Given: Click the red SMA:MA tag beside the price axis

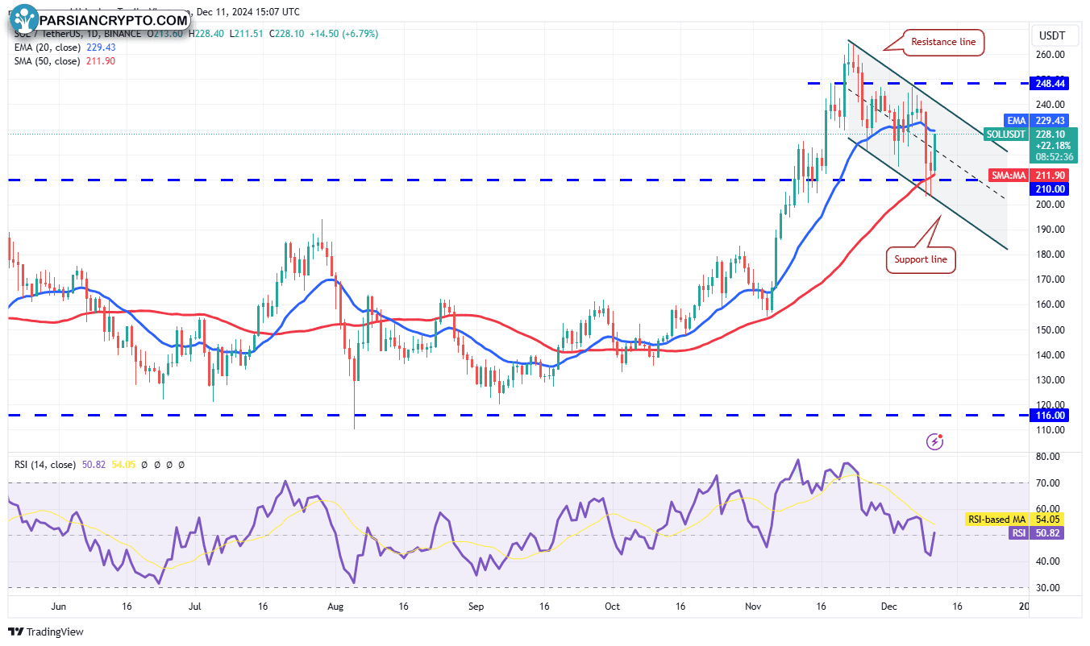Looking at the screenshot, I should coord(1009,175).
